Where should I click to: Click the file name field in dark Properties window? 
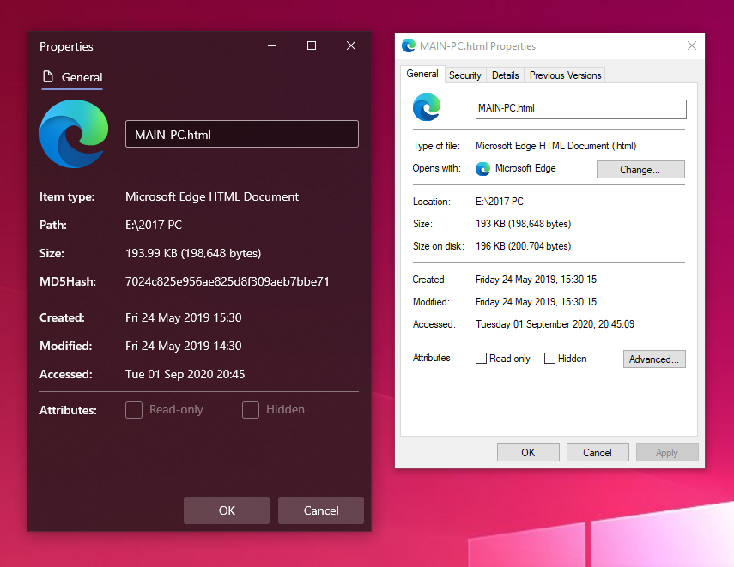point(242,135)
